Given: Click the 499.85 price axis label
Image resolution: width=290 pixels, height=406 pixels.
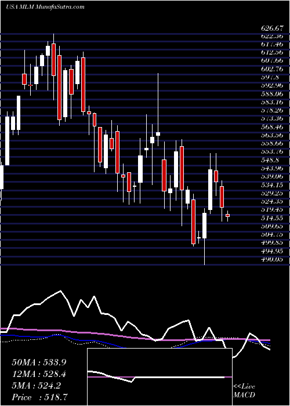Looking at the screenshot, I should pyautogui.click(x=273, y=243).
